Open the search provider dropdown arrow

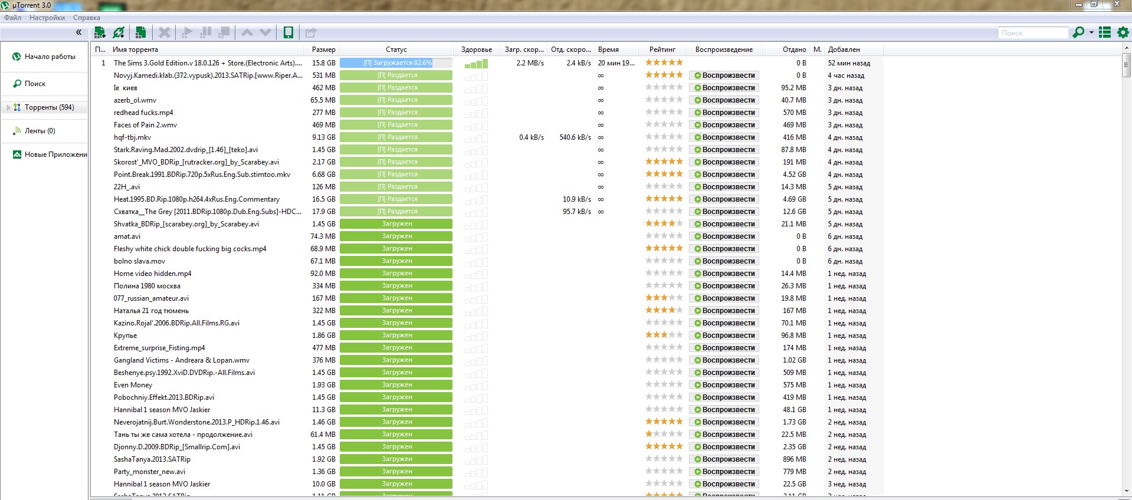pos(1091,32)
